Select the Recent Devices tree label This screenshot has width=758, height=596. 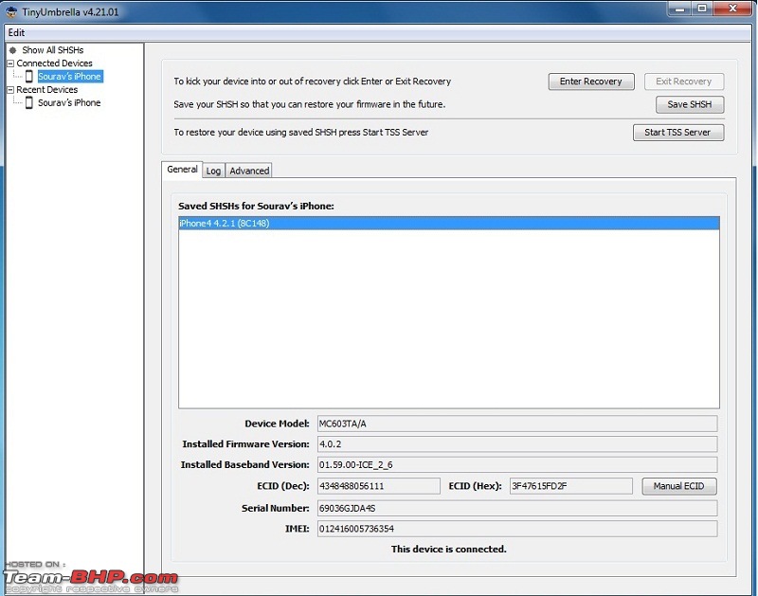pos(46,90)
